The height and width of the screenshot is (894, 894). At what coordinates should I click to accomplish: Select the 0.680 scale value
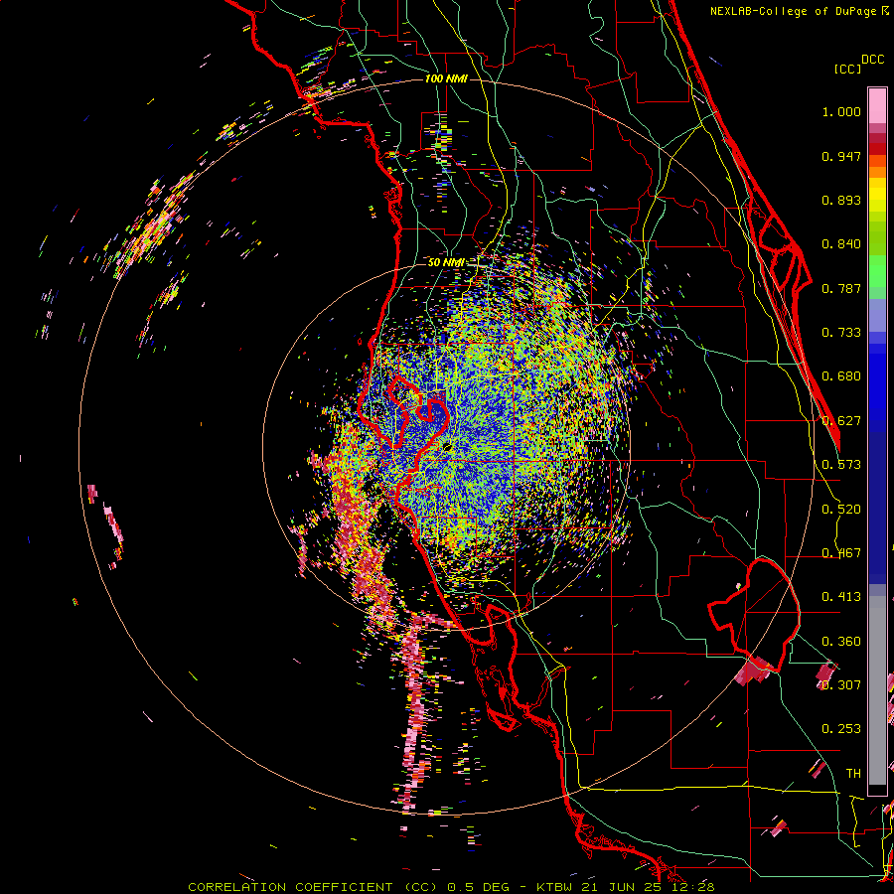point(841,376)
